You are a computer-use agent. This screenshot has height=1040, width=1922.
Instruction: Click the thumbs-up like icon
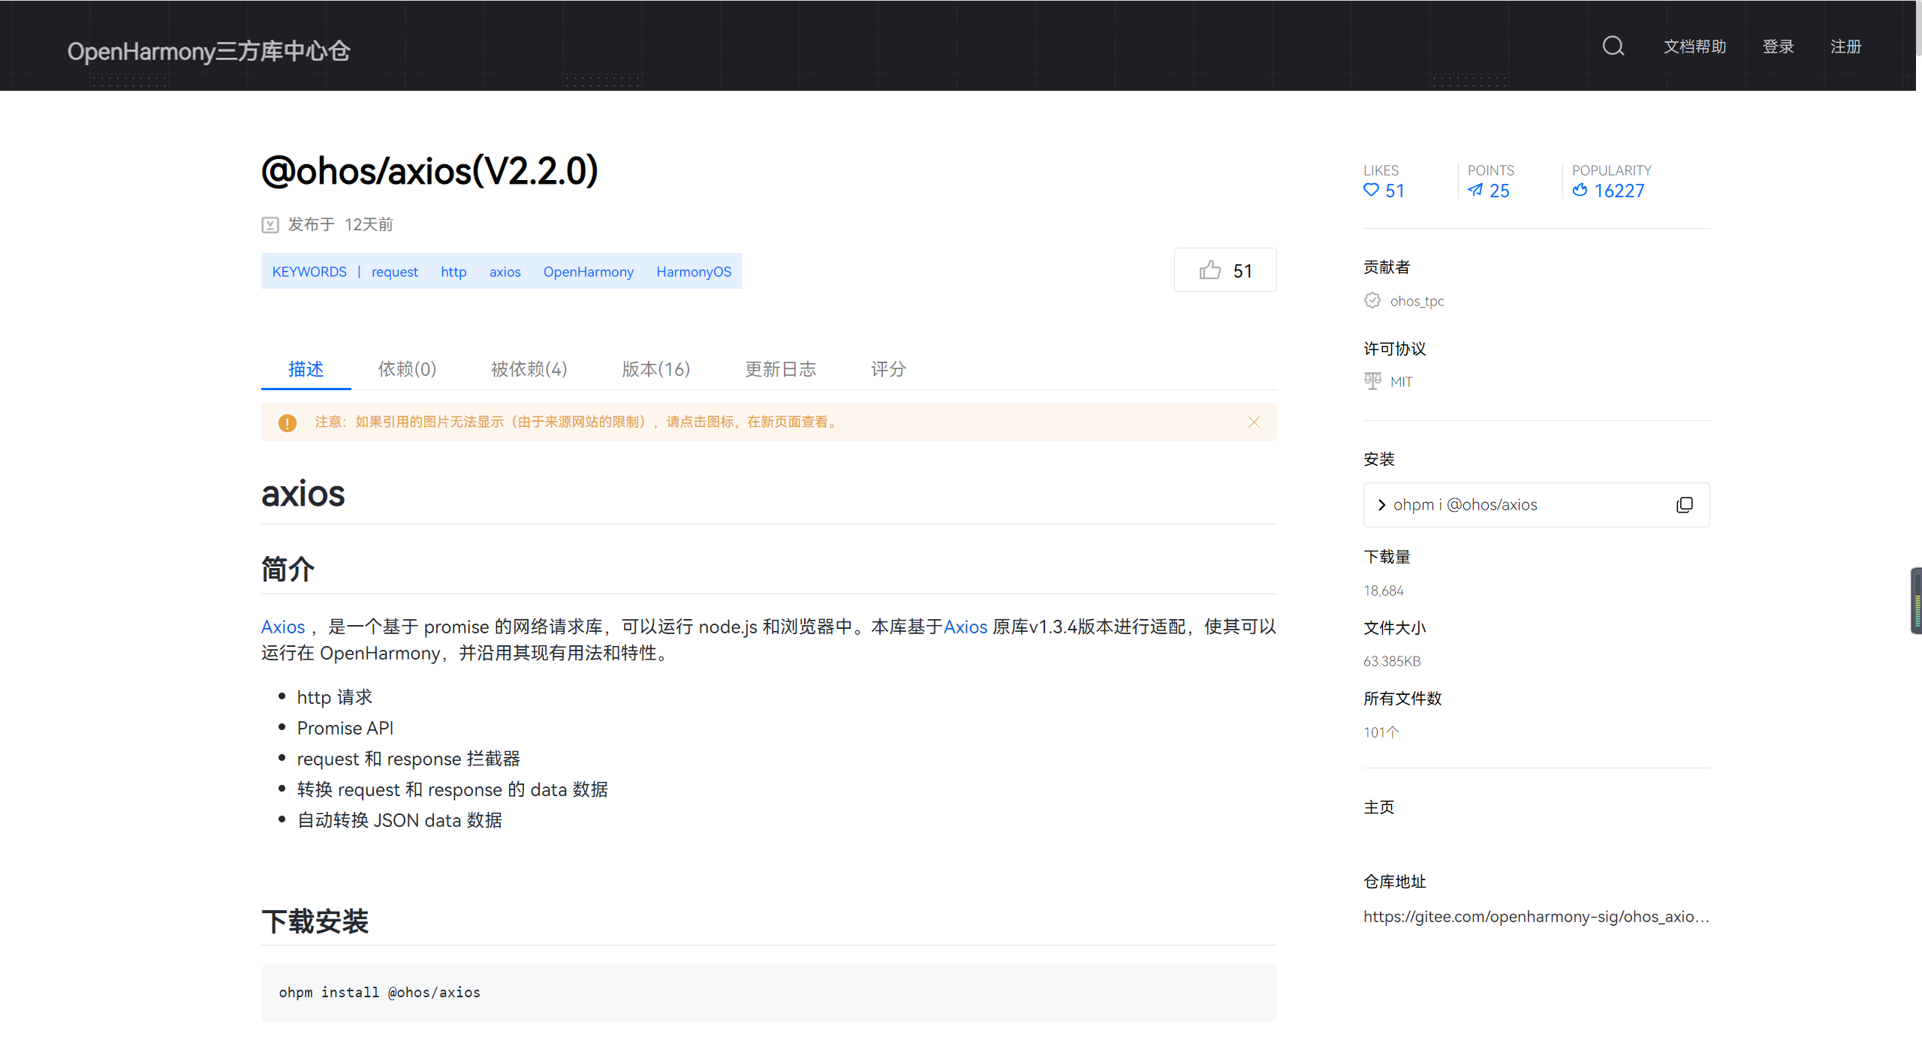click(x=1210, y=270)
